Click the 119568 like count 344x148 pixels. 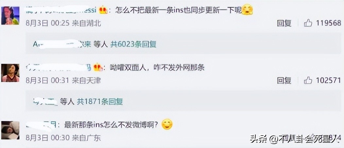click(328, 23)
